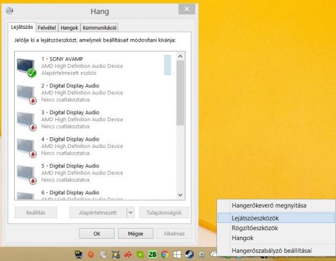Click the device list scroll down arrow
This screenshot has width=336, height=261.
180,195
